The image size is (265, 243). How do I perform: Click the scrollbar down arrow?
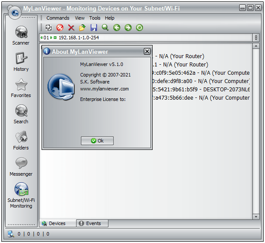pos(256,216)
